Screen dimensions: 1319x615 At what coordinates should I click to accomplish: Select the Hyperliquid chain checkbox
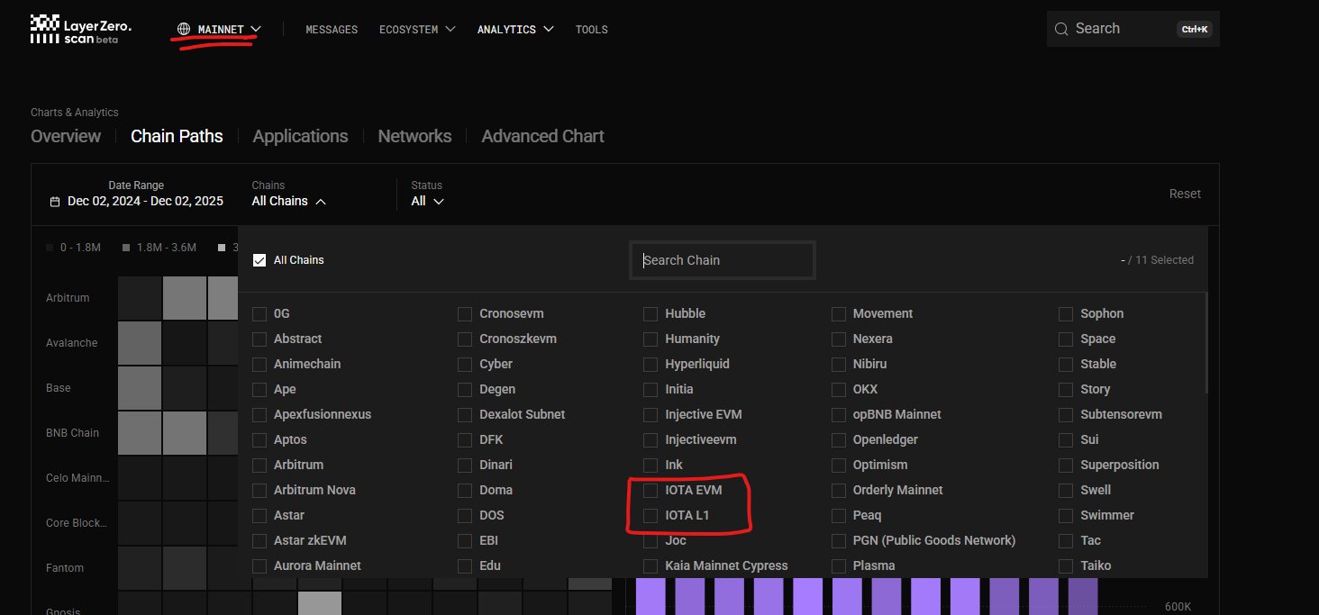650,365
